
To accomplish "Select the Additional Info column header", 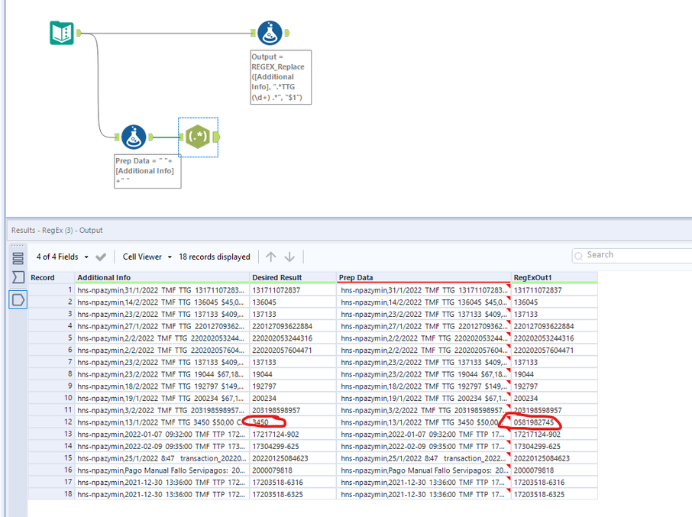I will point(162,277).
